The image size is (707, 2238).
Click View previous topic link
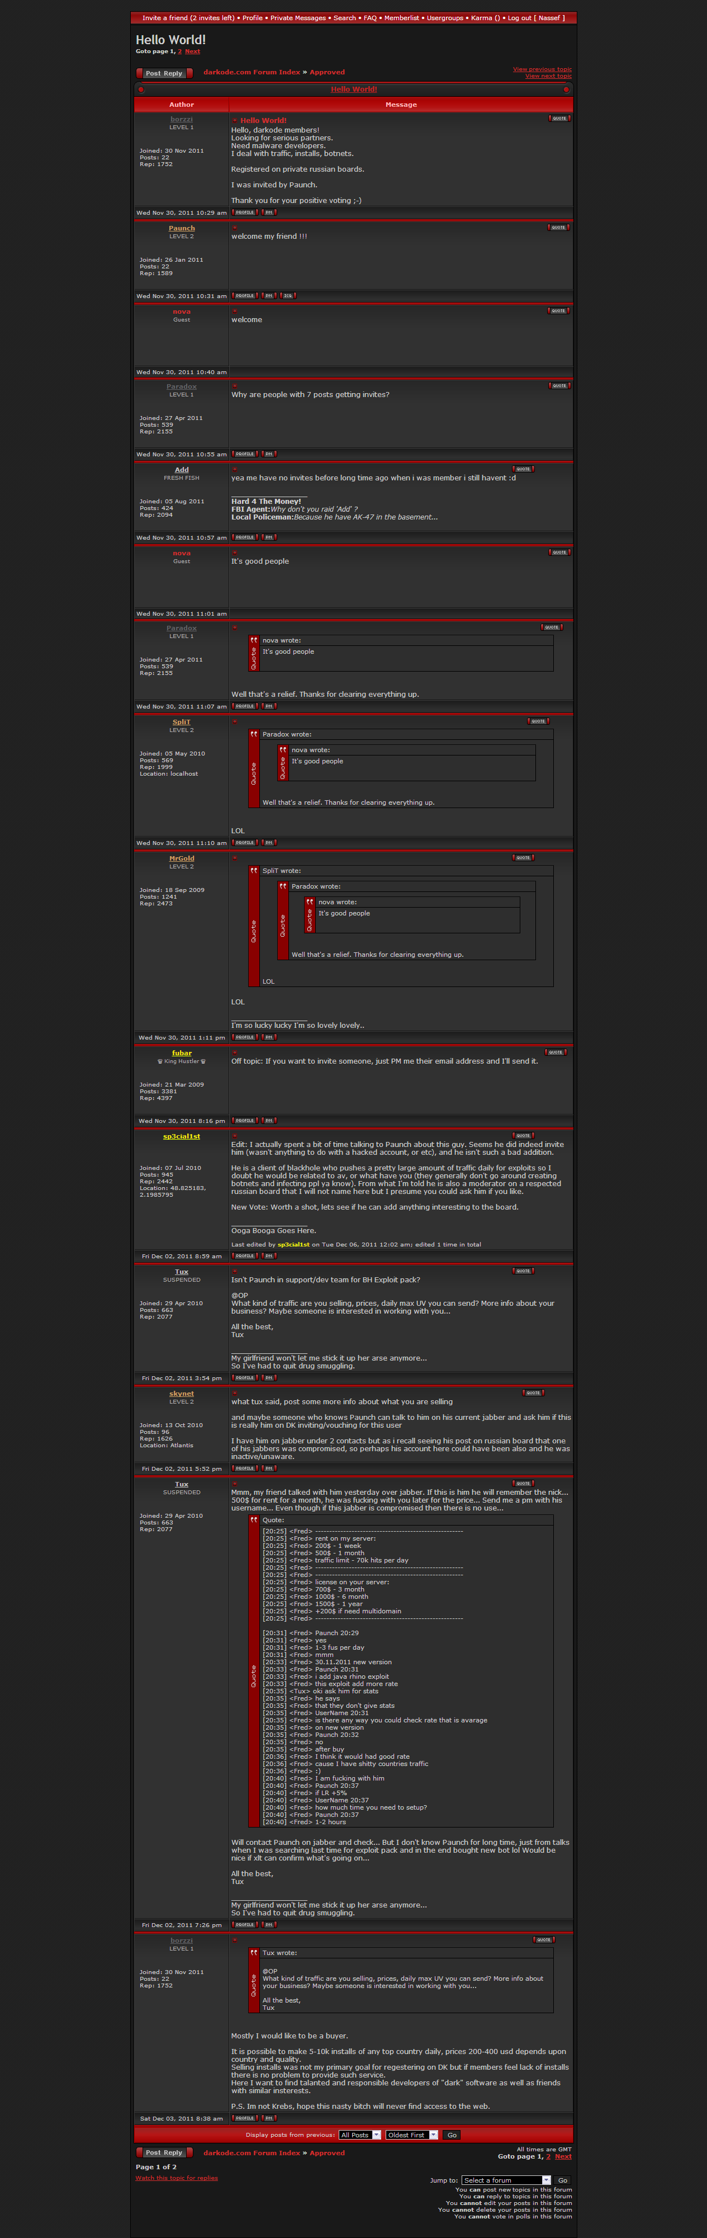(x=542, y=69)
